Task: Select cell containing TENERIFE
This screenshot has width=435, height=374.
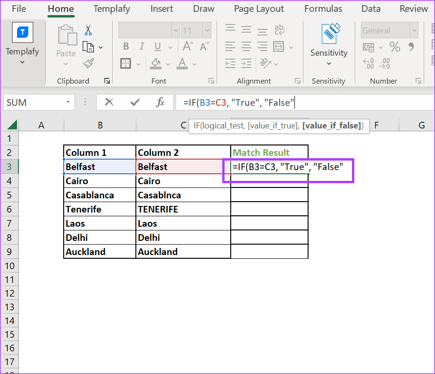Action: point(183,209)
